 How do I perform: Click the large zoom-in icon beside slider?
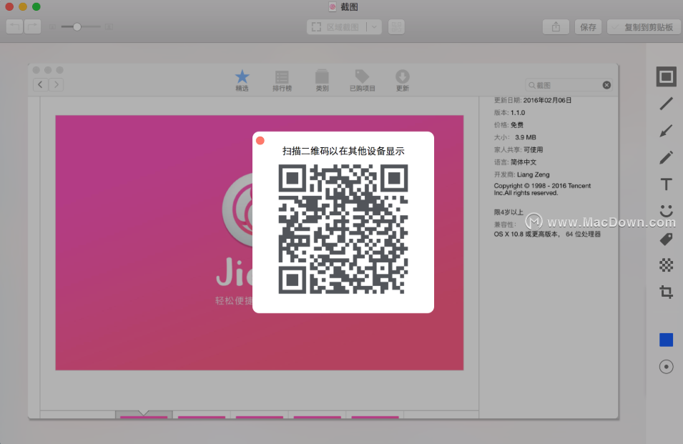pyautogui.click(x=109, y=27)
